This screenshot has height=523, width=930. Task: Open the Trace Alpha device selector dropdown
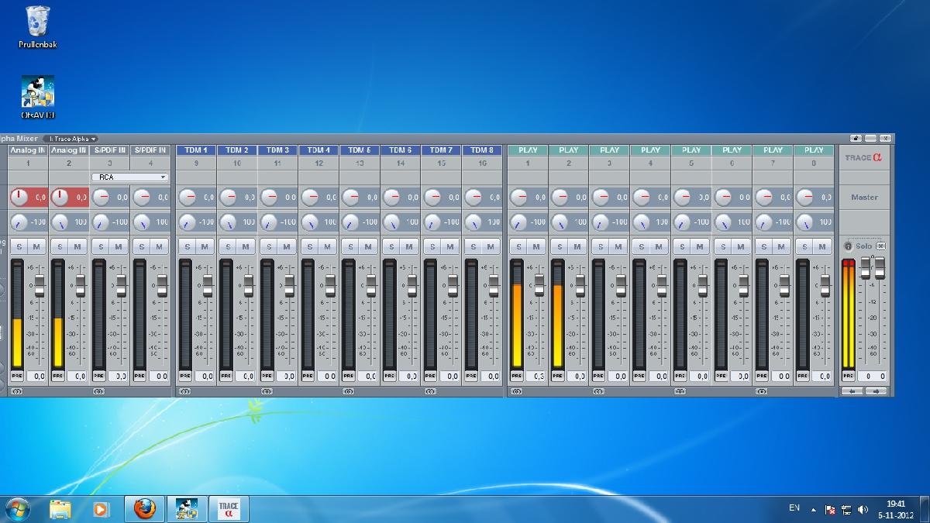(72, 139)
